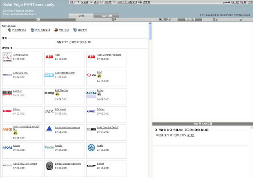The image size is (253, 178).
Task: Open the 알파벳순 navigation link
Action: 82,30
